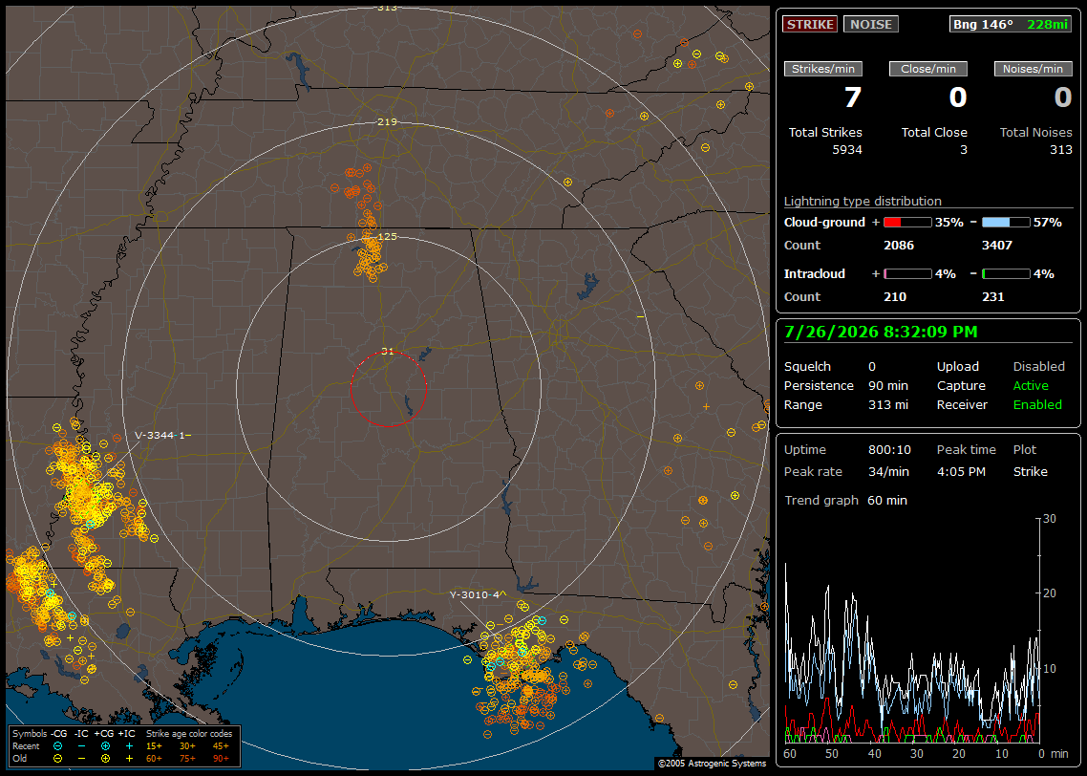Screen dimensions: 1087x776
Task: Click the 125 mile range ring label
Action: [388, 236]
